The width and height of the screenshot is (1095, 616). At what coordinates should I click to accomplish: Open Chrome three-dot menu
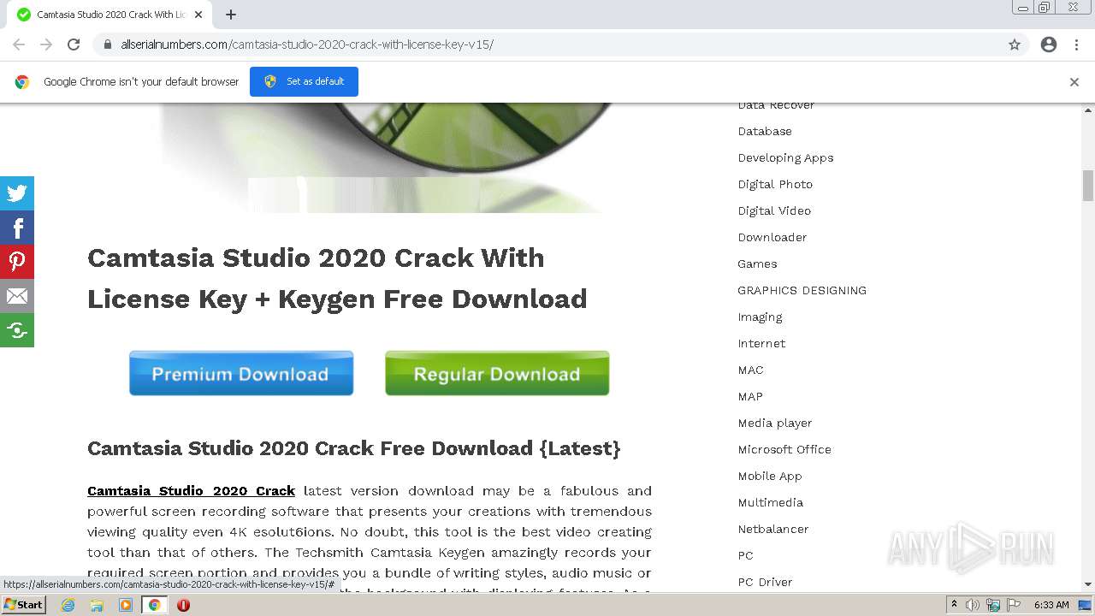coord(1076,44)
